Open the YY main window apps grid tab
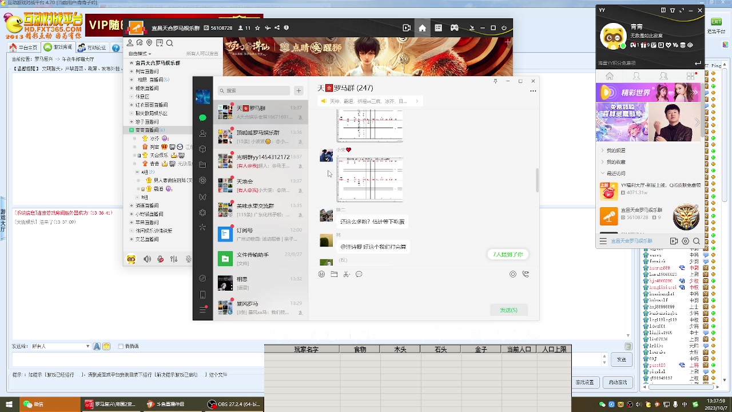This screenshot has height=412, width=732. coord(690,76)
